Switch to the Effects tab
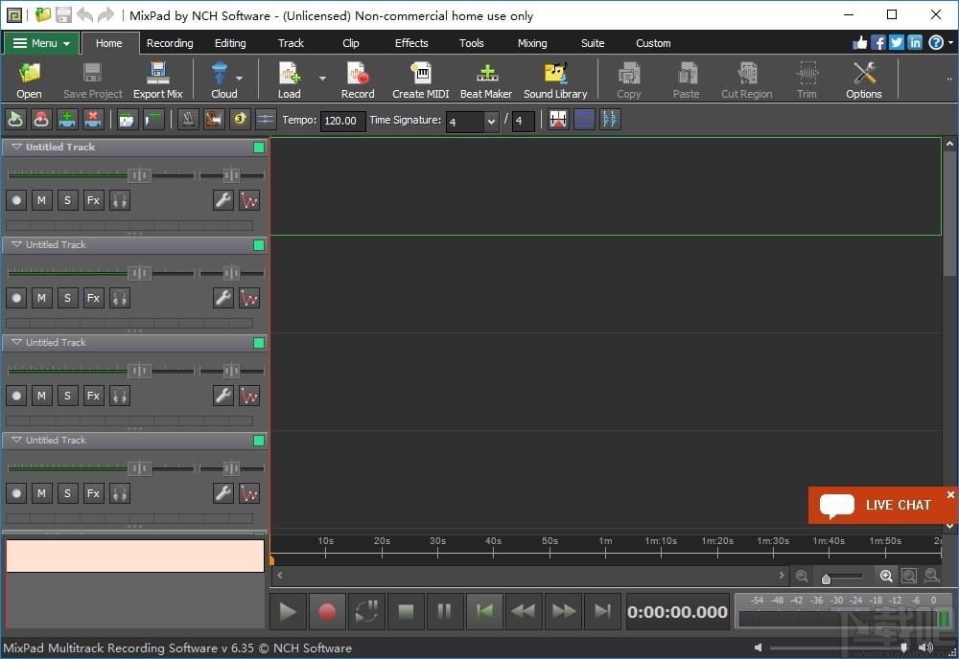 tap(411, 43)
